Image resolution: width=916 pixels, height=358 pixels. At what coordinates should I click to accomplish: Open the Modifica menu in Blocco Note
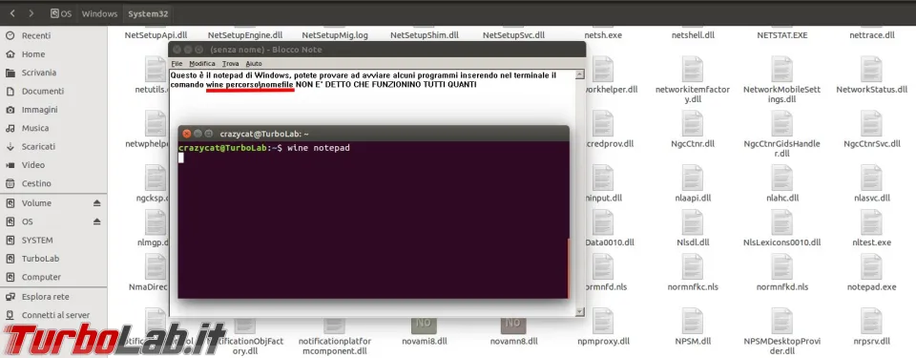coord(202,63)
